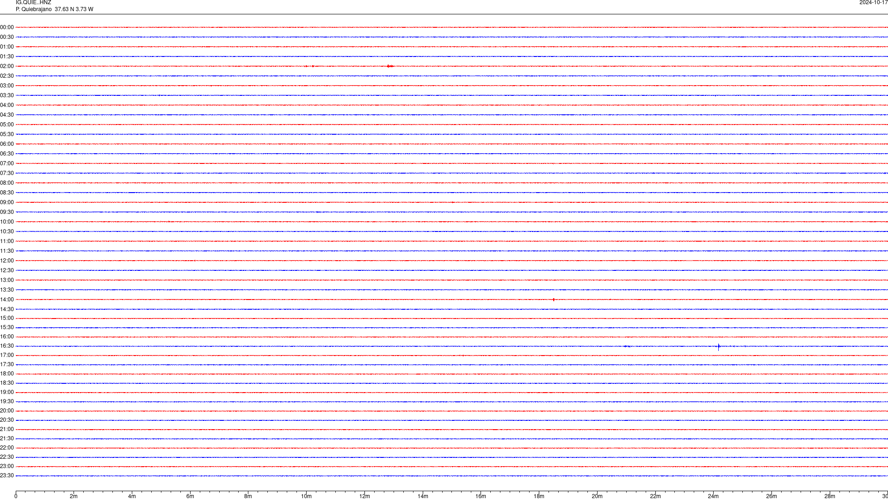This screenshot has height=500, width=888.
Task: Select the 02:30 row time label
Action: tap(7, 76)
